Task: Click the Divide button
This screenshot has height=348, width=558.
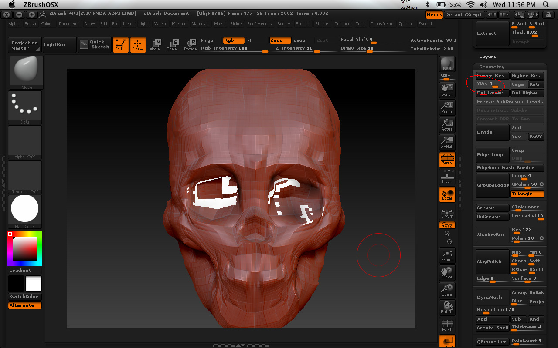Action: pos(492,132)
